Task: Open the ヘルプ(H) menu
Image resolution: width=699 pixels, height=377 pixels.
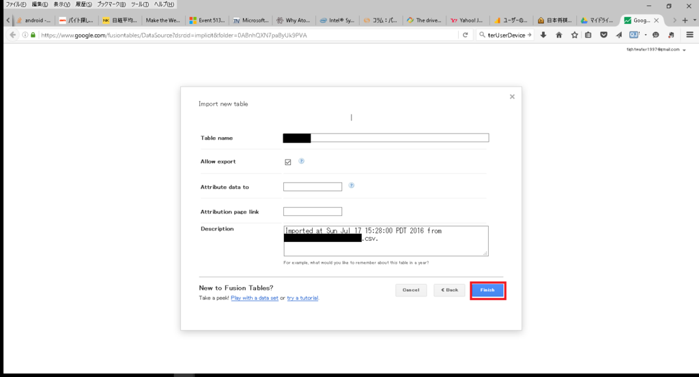Action: pyautogui.click(x=164, y=5)
